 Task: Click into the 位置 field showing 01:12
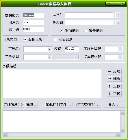(x=72, y=49)
